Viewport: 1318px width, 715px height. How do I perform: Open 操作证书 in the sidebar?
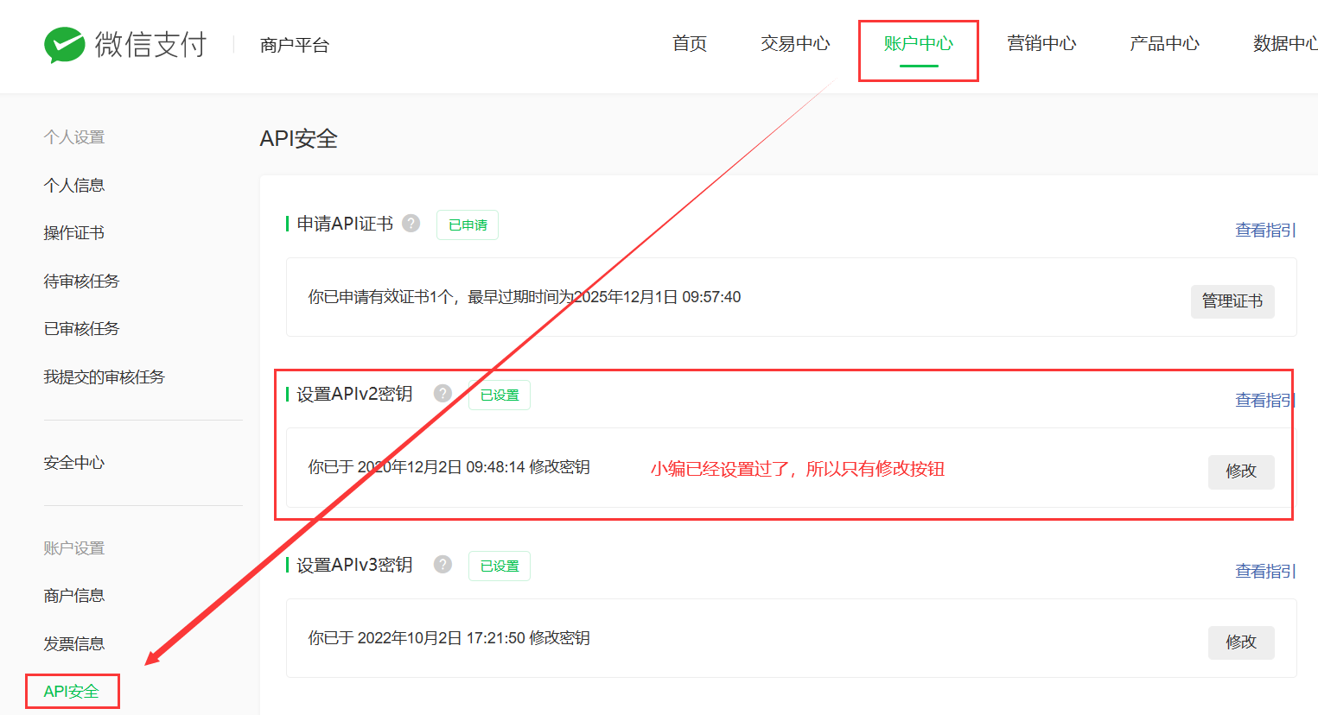tap(74, 233)
